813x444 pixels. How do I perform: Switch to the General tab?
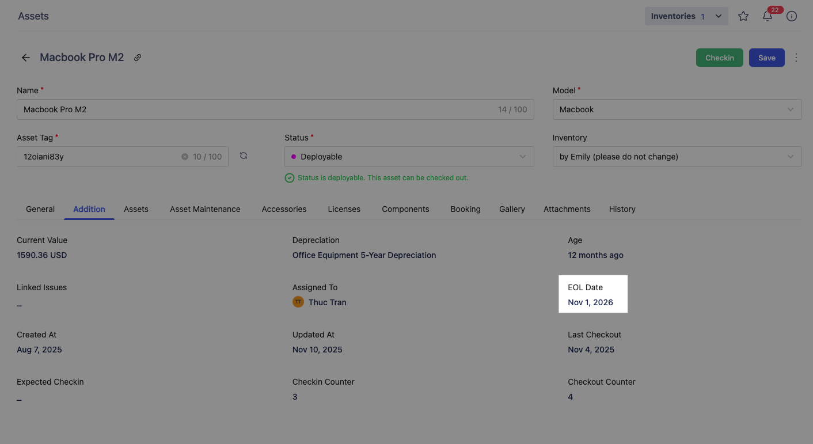[40, 209]
